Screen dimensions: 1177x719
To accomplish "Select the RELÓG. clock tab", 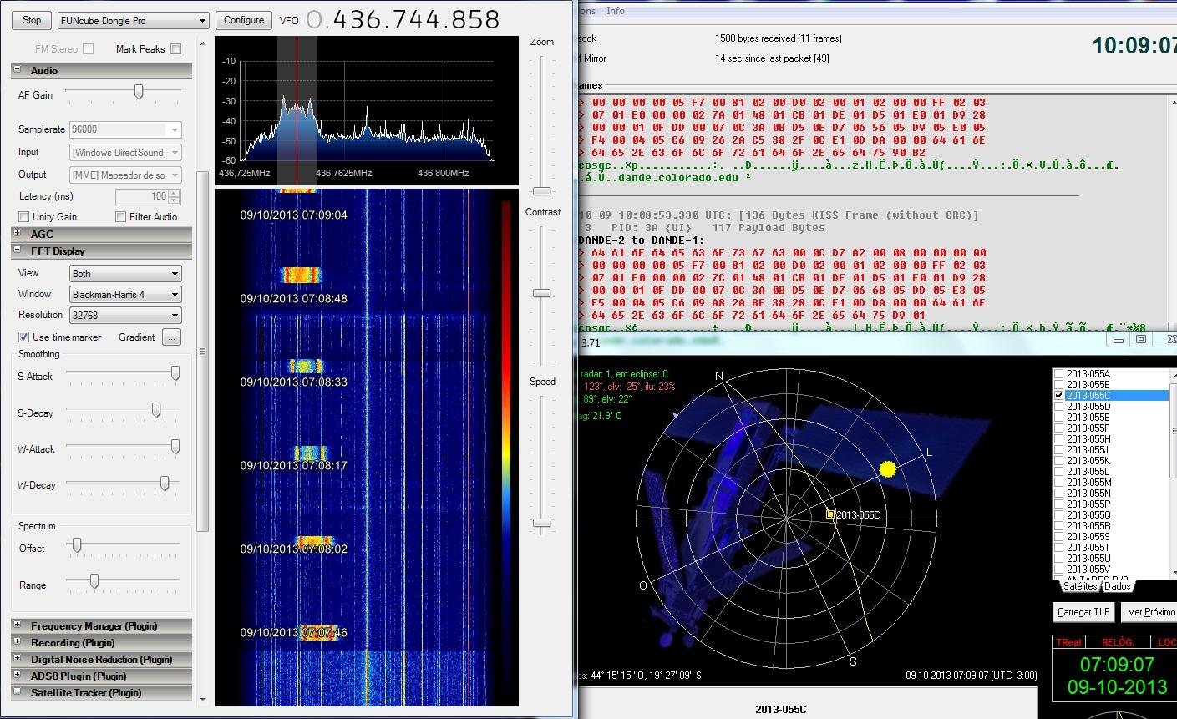I will pos(1118,642).
